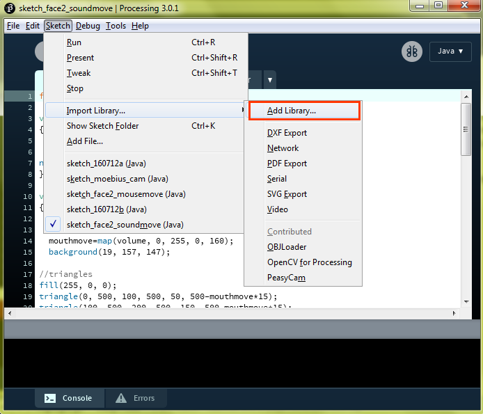Select Tweak in the Sketch menu
The height and width of the screenshot is (414, 483).
click(147, 73)
